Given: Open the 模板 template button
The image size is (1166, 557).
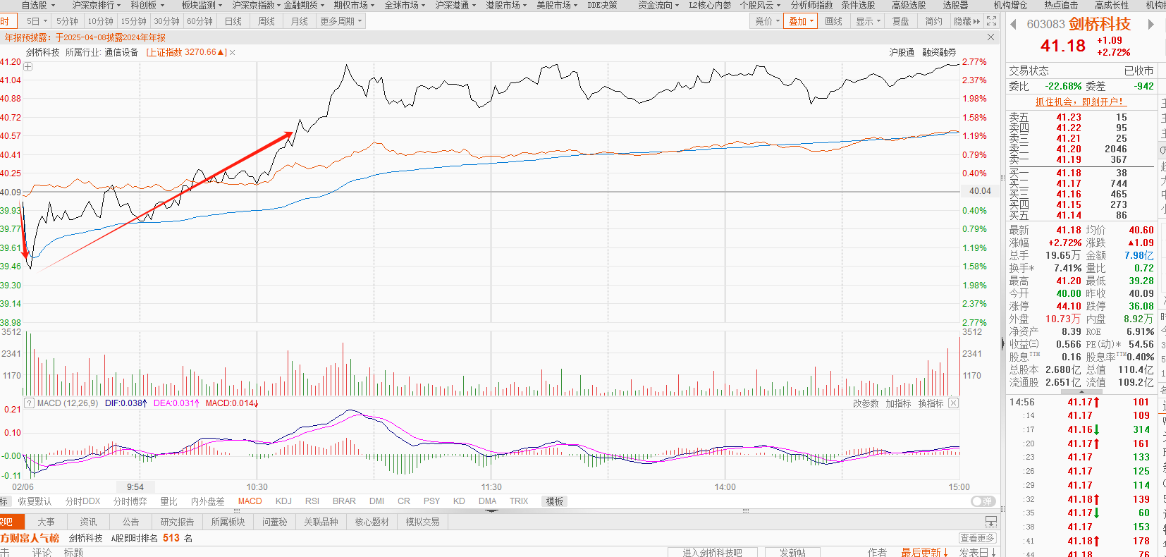Looking at the screenshot, I should pos(555,501).
